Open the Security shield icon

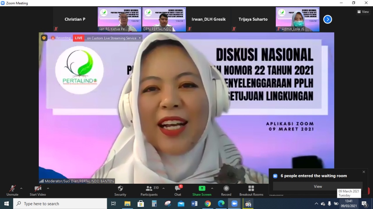pos(120,188)
